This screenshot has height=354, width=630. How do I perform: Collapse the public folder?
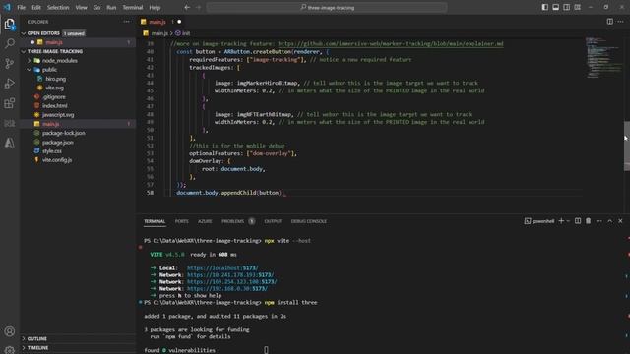(x=49, y=70)
